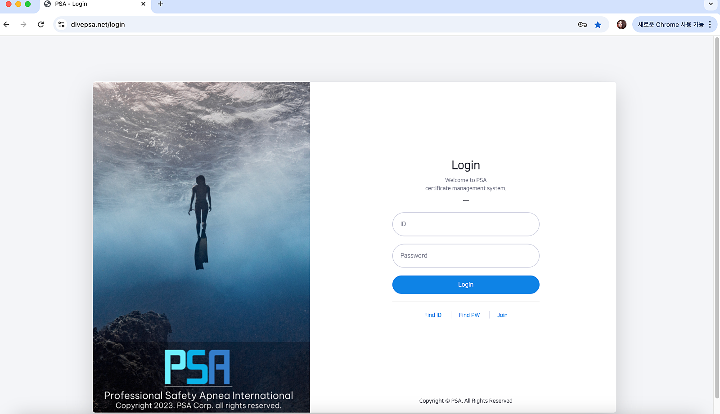
Task: Click the bookmark star icon
Action: tap(598, 25)
